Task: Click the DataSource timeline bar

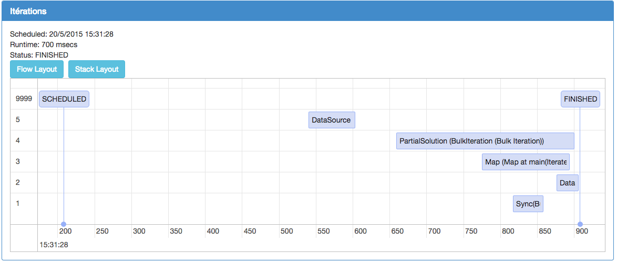Action: coord(332,120)
